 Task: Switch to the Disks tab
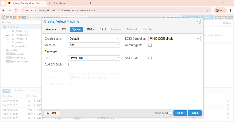click(90, 29)
